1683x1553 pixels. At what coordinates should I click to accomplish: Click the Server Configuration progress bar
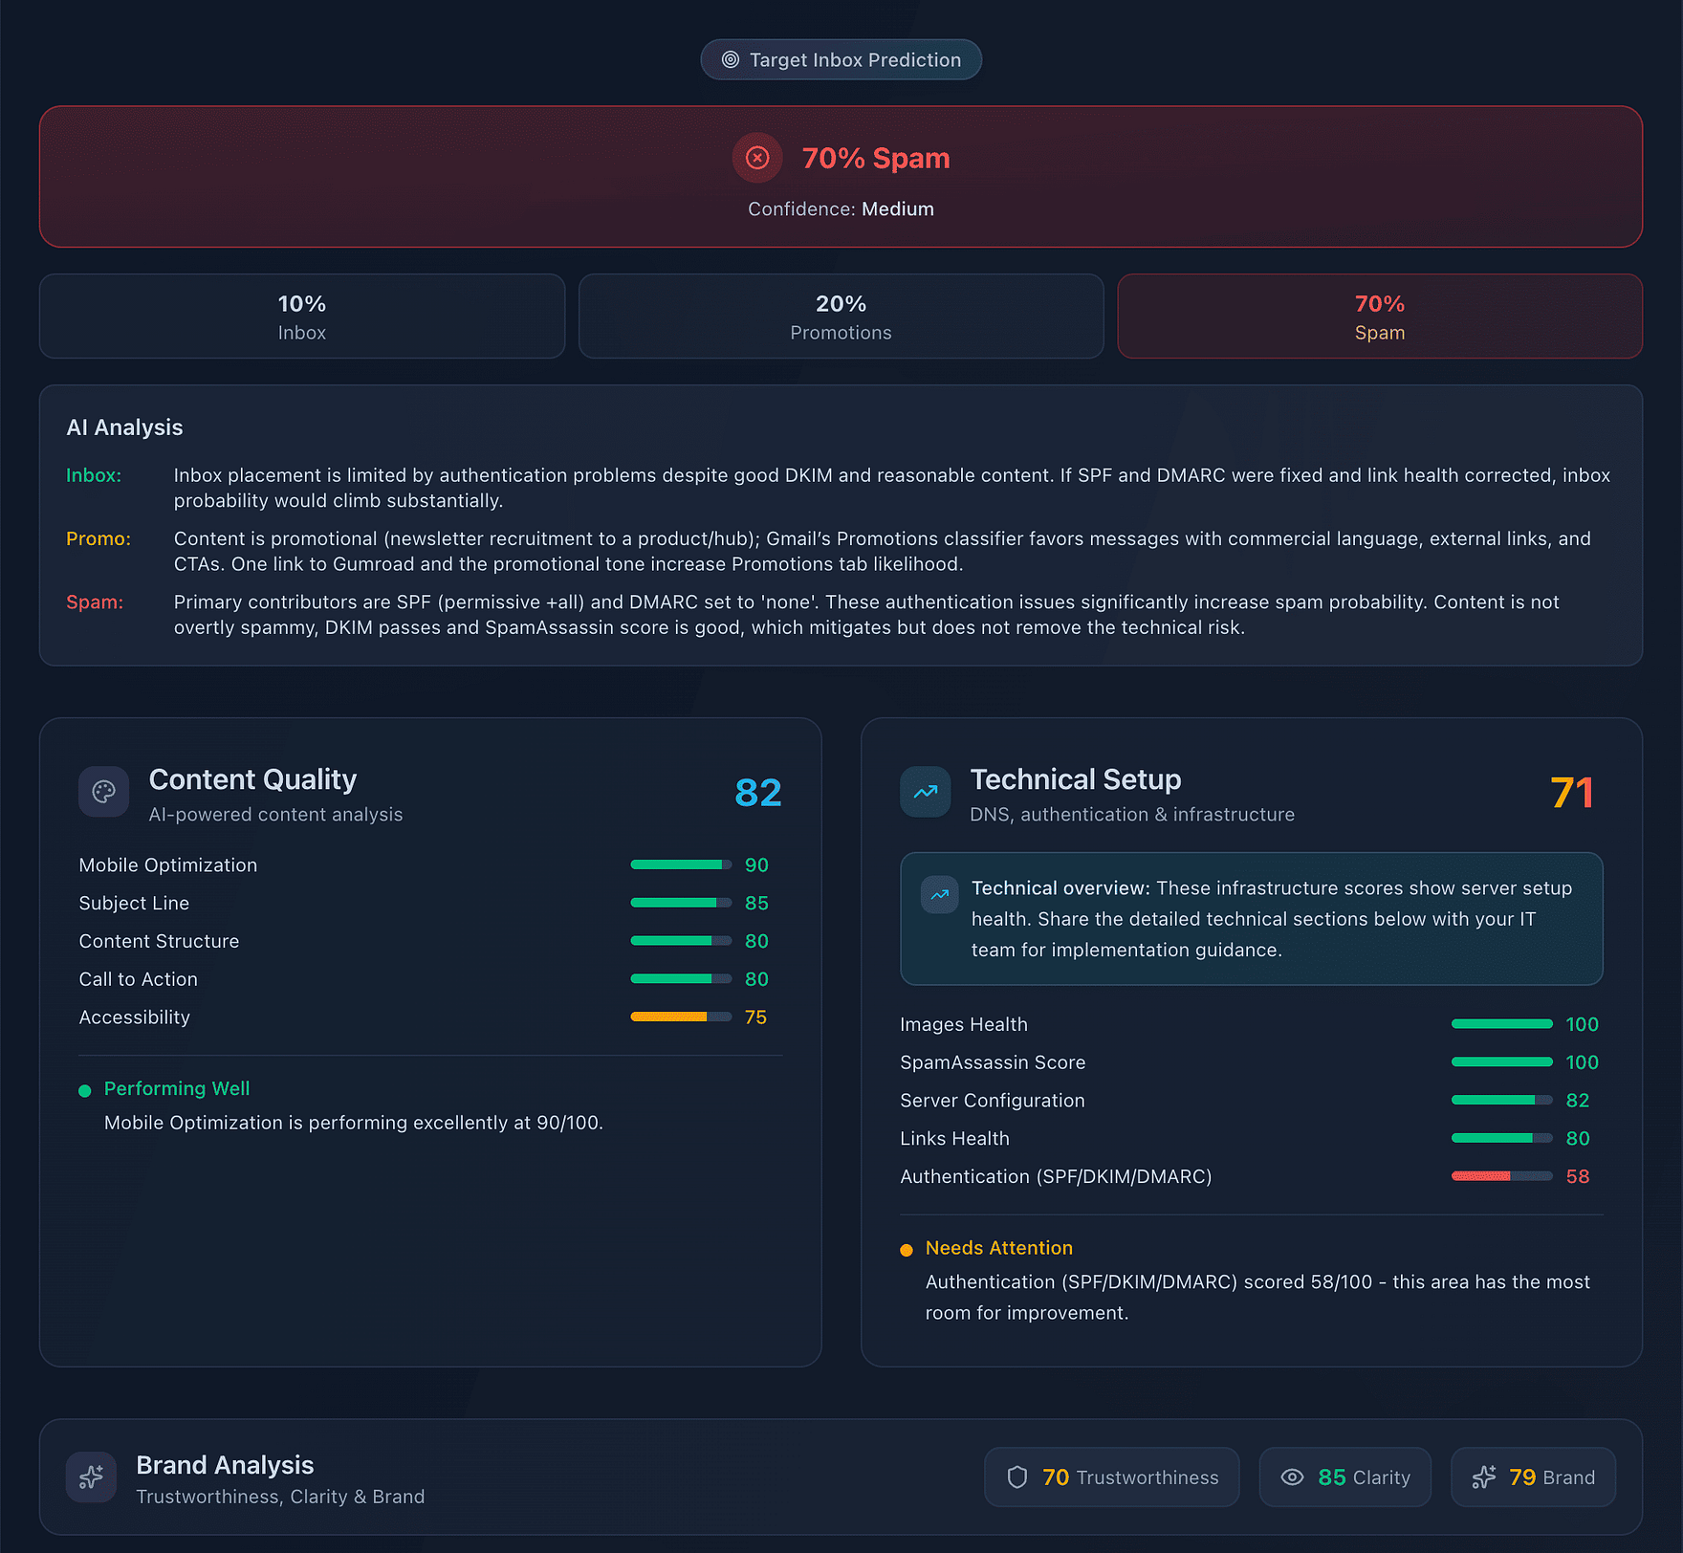[1502, 1100]
